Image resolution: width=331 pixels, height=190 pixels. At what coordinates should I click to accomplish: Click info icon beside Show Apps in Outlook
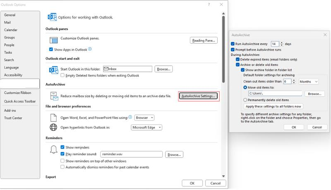click(x=90, y=49)
